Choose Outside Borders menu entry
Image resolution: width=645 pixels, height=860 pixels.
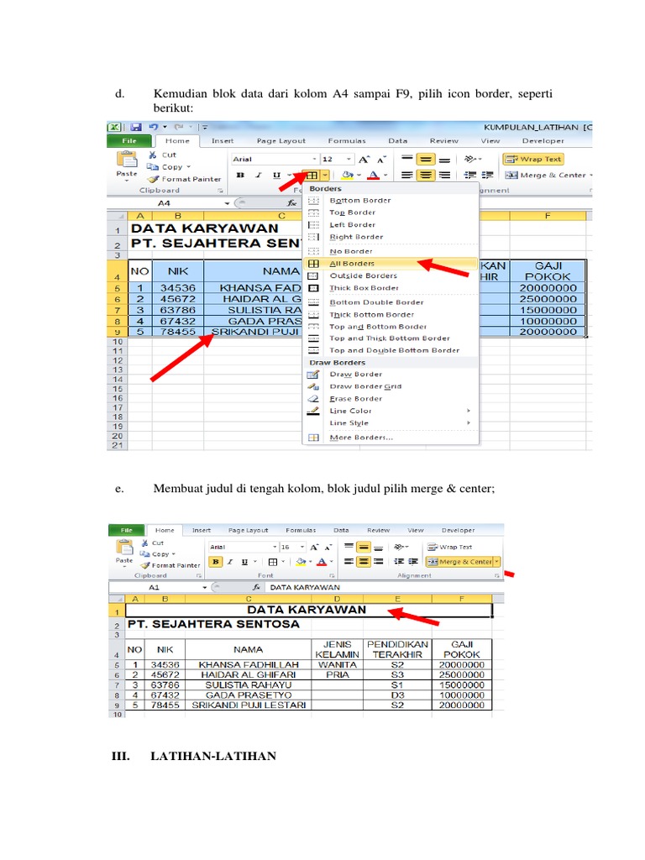click(x=390, y=275)
